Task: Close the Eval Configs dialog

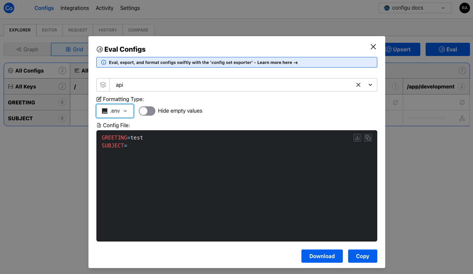Action: pos(373,47)
